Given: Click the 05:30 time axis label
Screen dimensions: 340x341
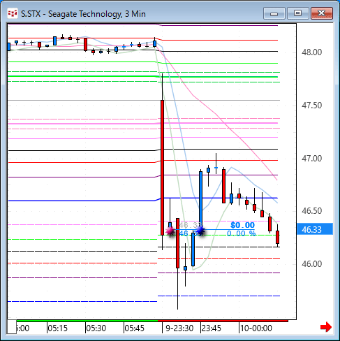Looking at the screenshot, I should click(x=96, y=328).
